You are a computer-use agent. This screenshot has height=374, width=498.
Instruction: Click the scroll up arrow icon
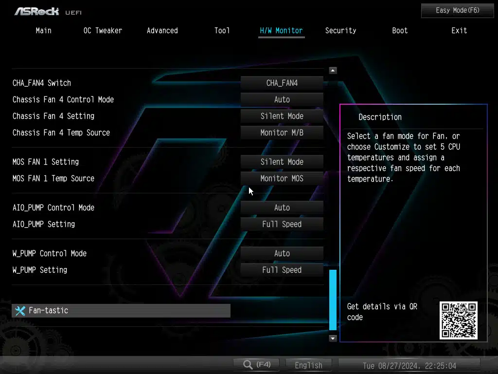[333, 71]
